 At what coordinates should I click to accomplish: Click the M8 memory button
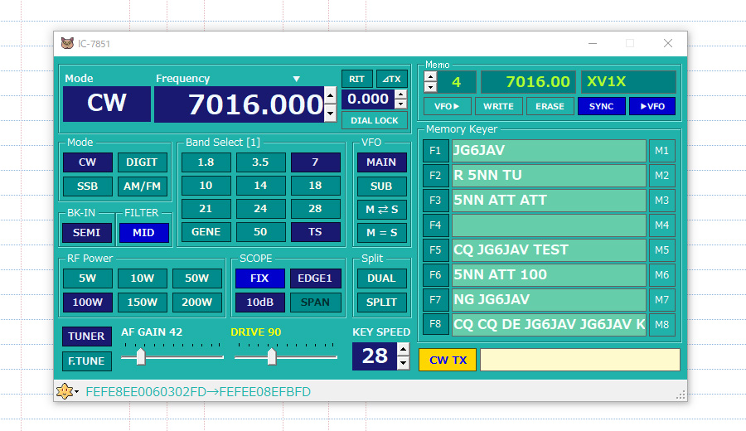pyautogui.click(x=661, y=324)
